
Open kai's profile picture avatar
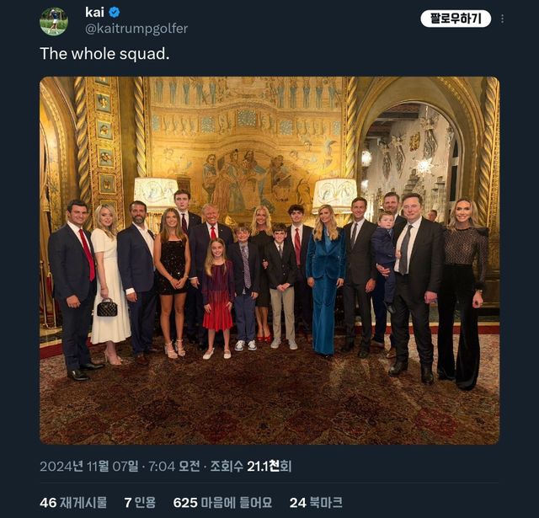(54, 21)
